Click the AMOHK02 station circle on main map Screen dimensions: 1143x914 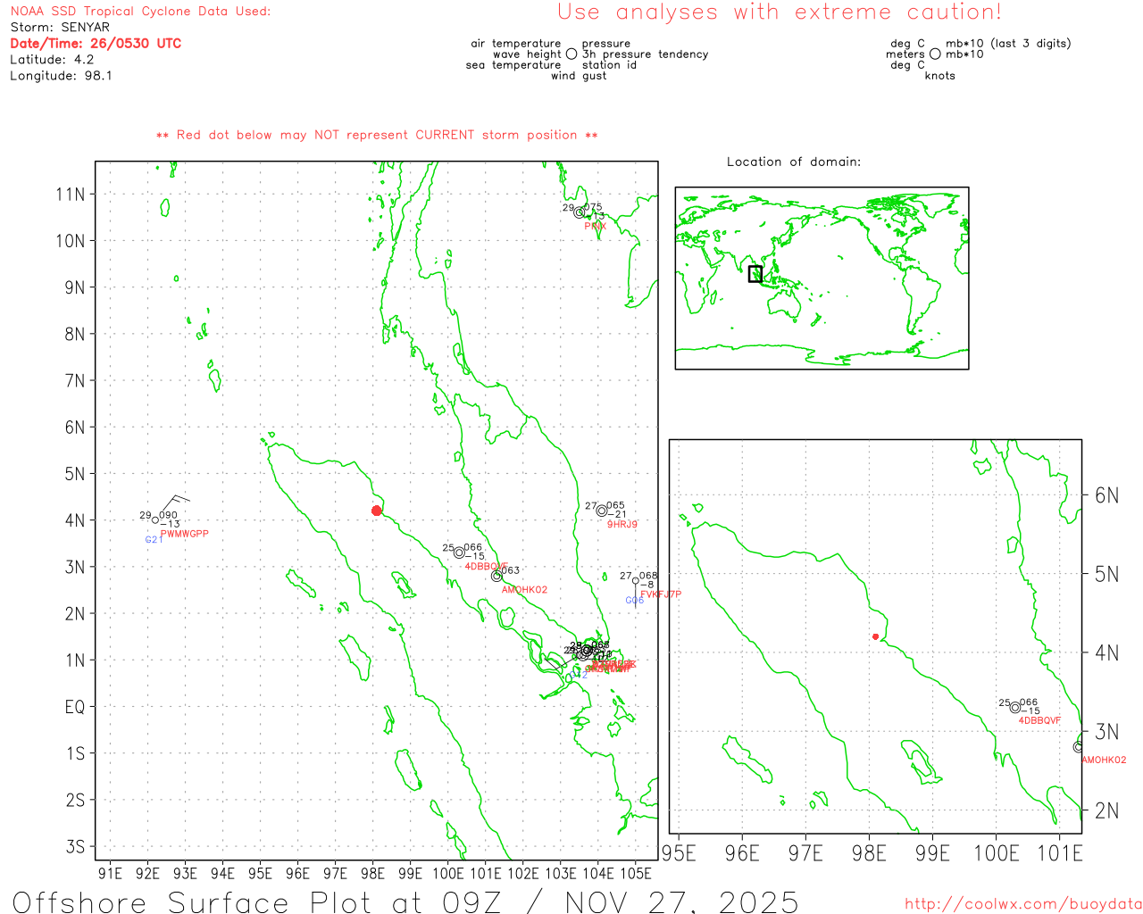(496, 576)
